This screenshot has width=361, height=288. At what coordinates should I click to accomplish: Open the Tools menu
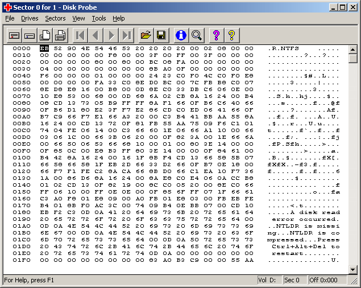(99, 18)
